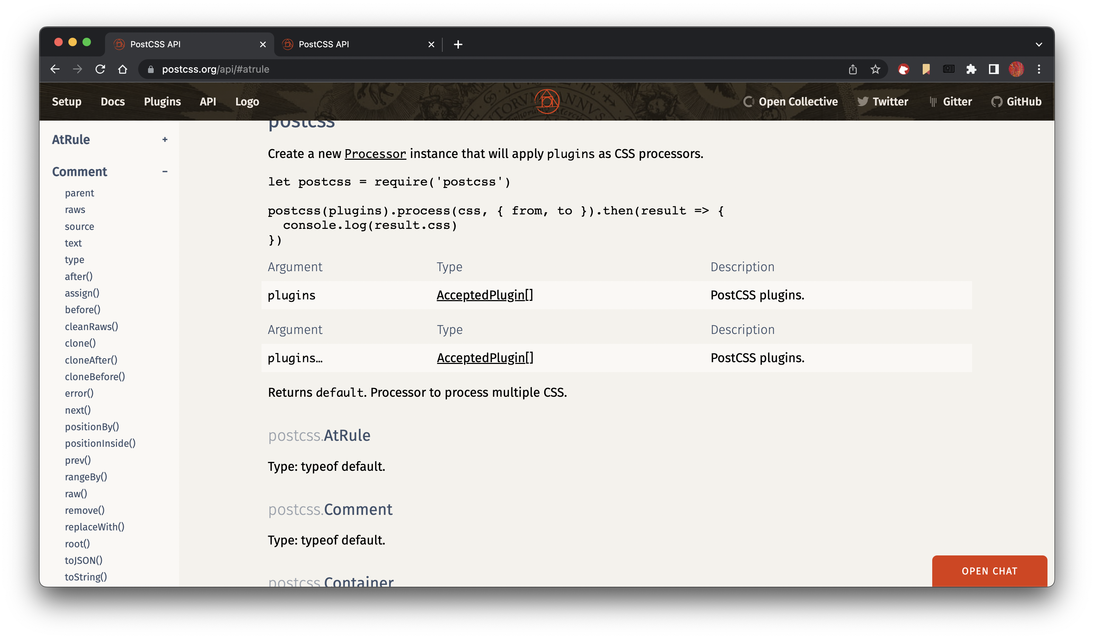1094x639 pixels.
Task: Select cleanRaws() in sidebar list
Action: [92, 327]
